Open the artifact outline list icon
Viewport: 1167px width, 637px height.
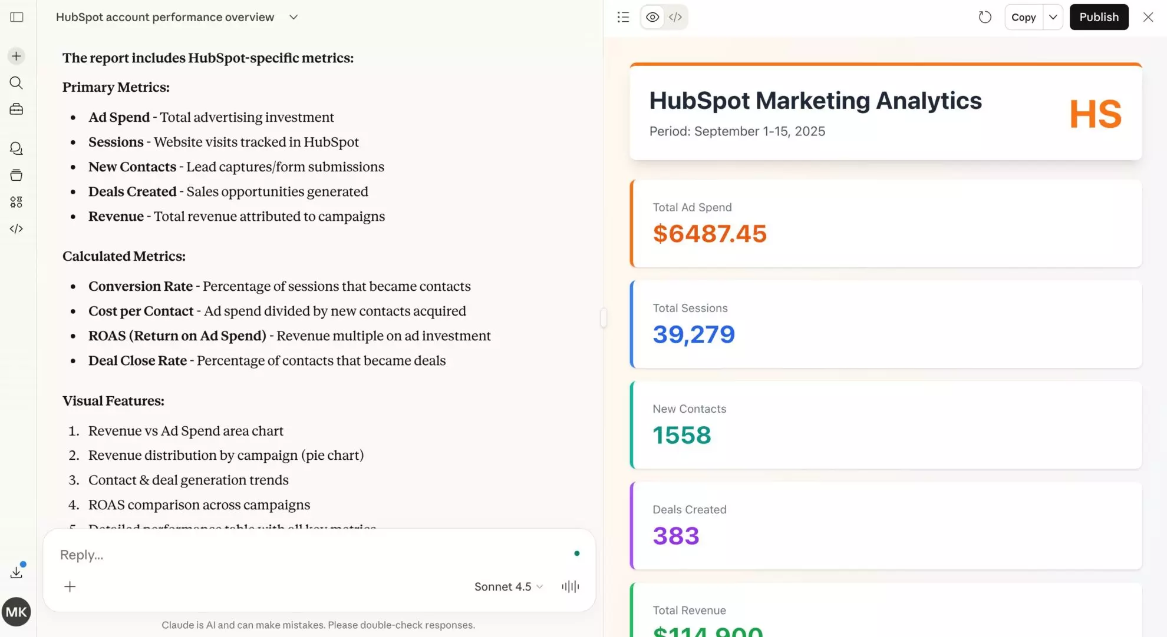tap(623, 17)
